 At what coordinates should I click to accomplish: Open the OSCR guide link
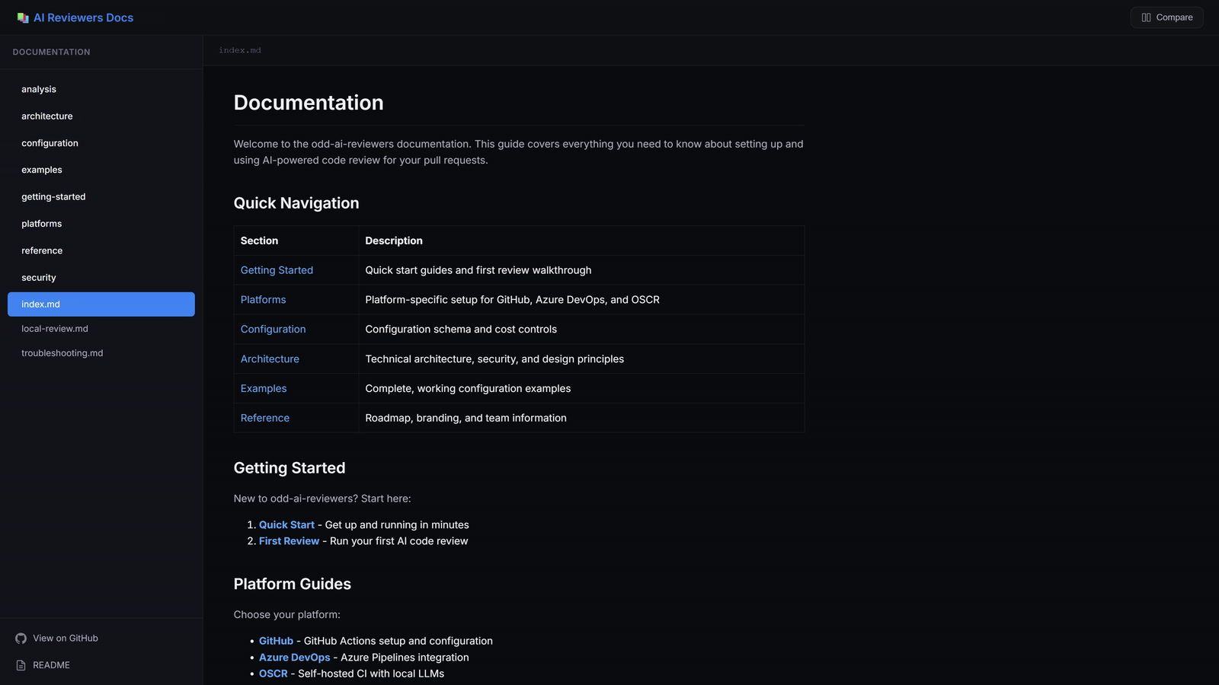(x=273, y=674)
